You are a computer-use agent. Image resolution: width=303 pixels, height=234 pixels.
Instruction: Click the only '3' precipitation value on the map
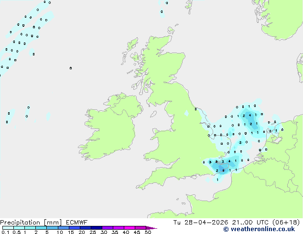click(x=210, y=162)
